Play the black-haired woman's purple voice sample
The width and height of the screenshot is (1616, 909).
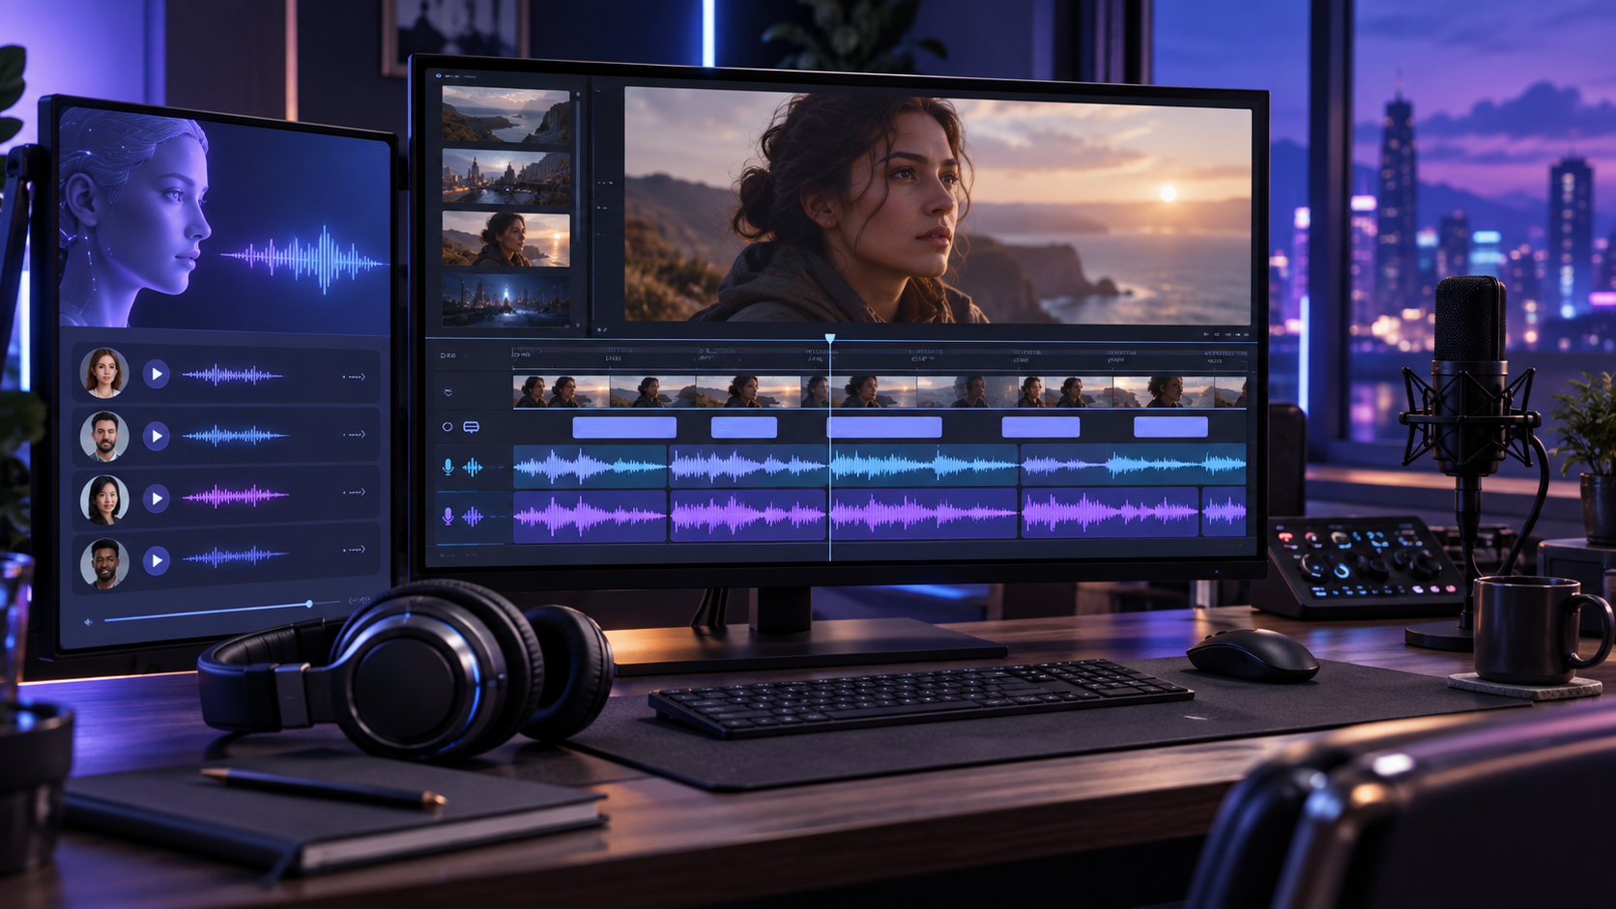(157, 498)
